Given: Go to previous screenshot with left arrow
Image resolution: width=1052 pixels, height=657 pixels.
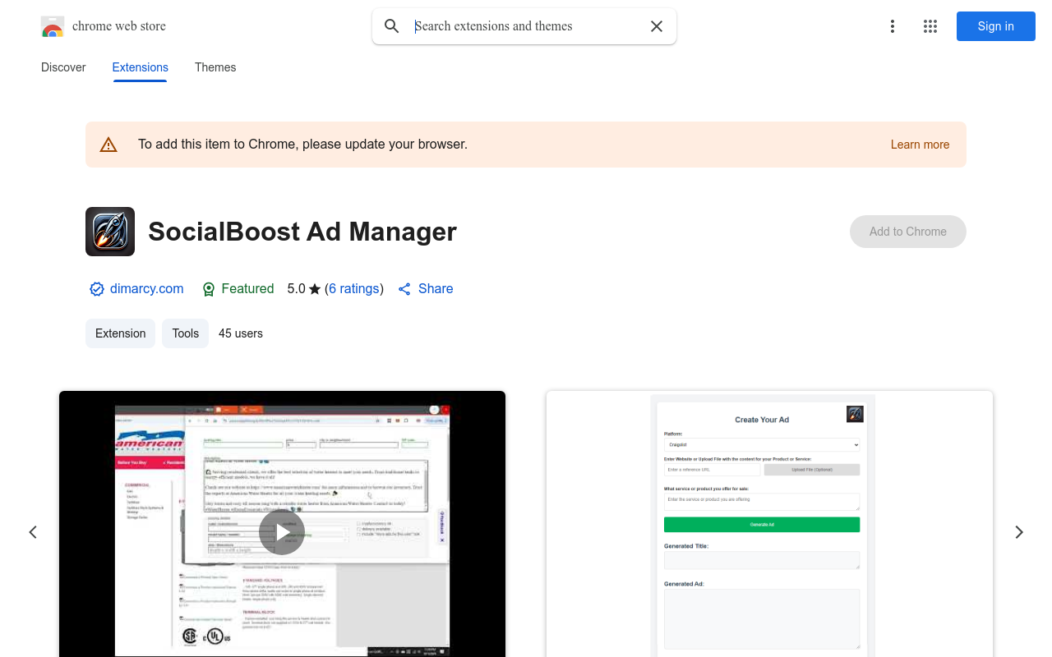Looking at the screenshot, I should [33, 532].
